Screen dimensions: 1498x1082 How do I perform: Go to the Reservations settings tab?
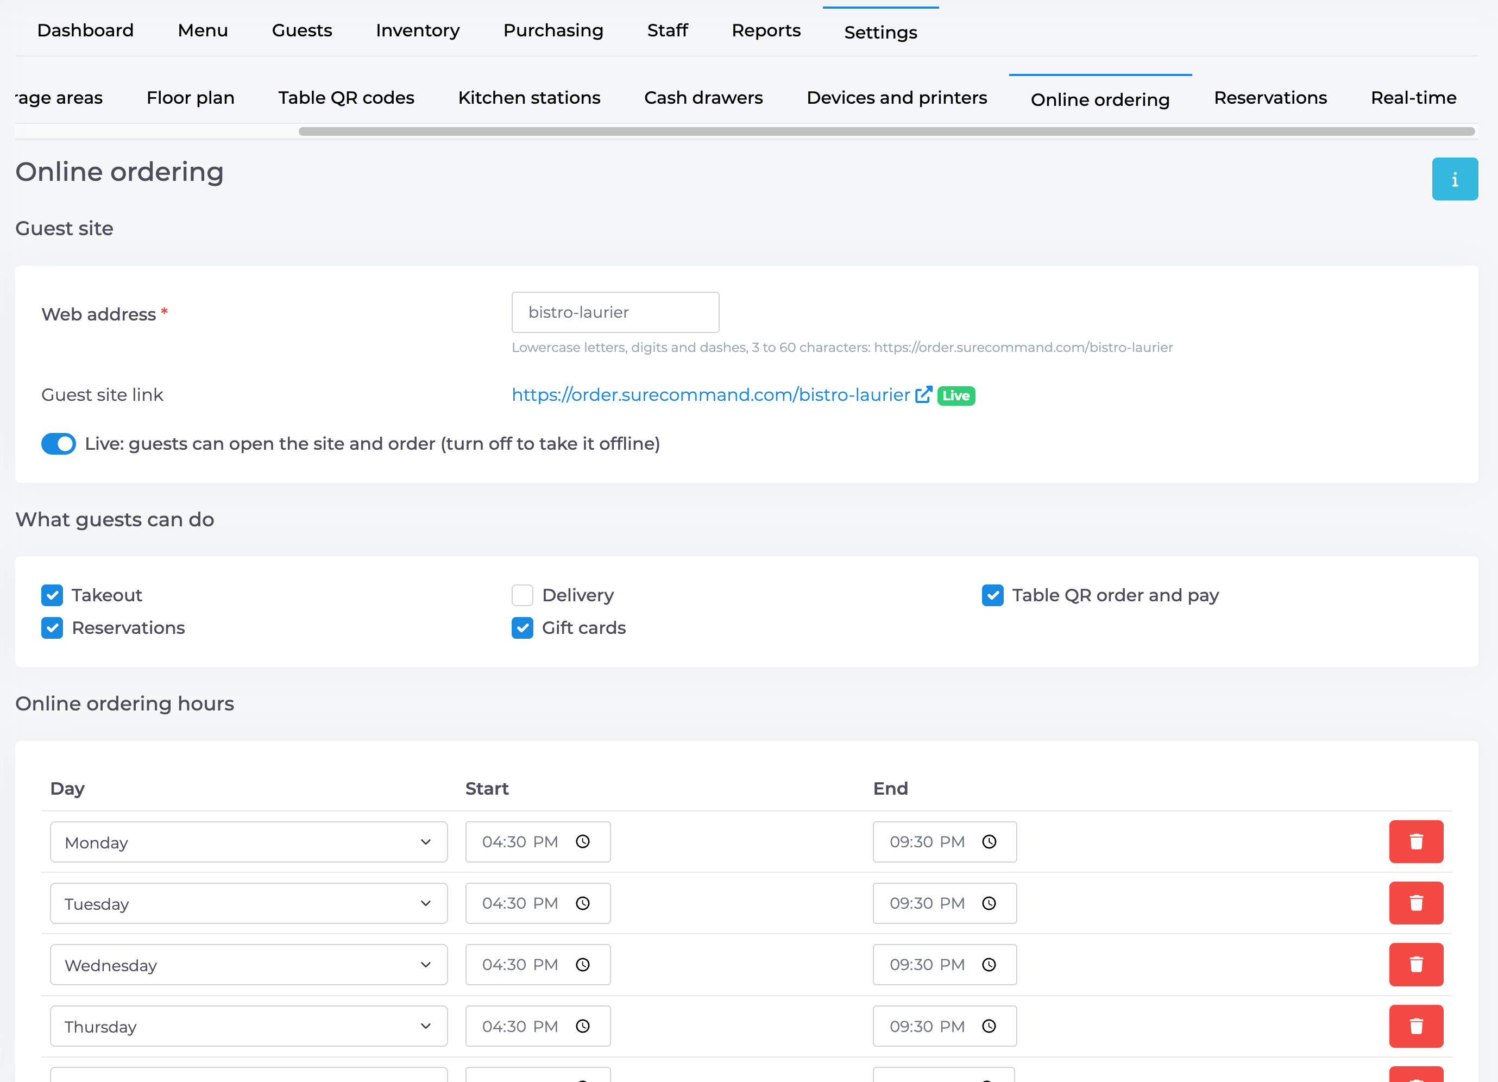[1270, 98]
